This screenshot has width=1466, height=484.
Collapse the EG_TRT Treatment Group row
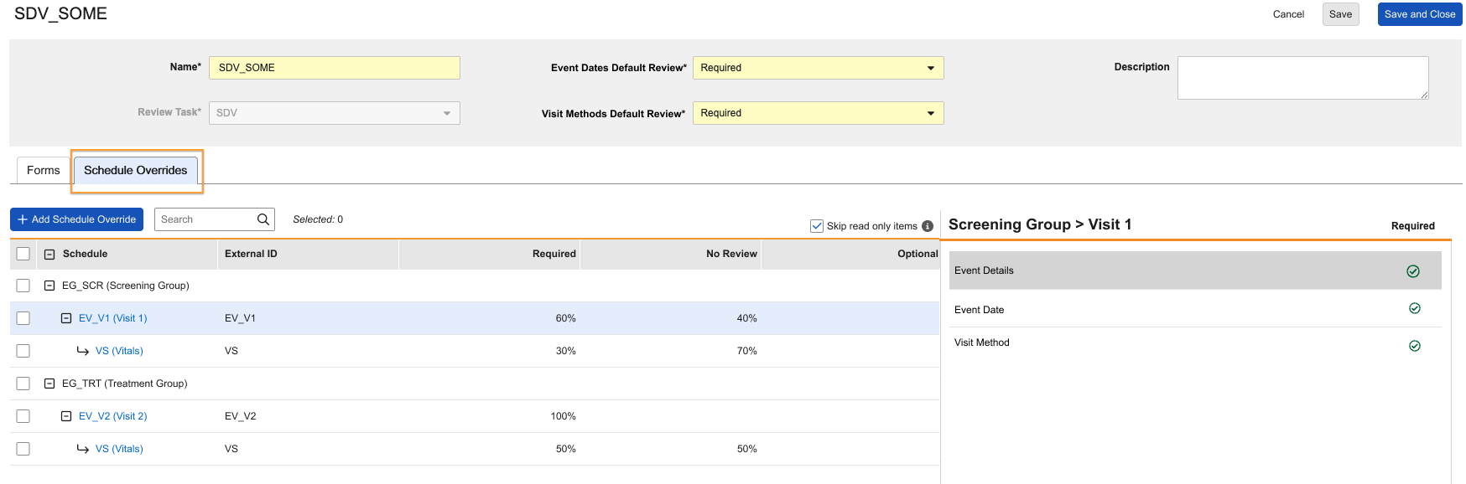coord(49,384)
